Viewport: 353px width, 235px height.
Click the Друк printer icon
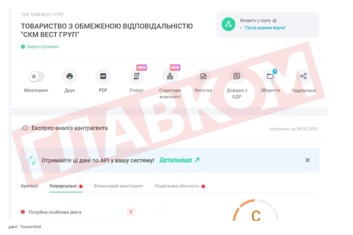point(70,76)
